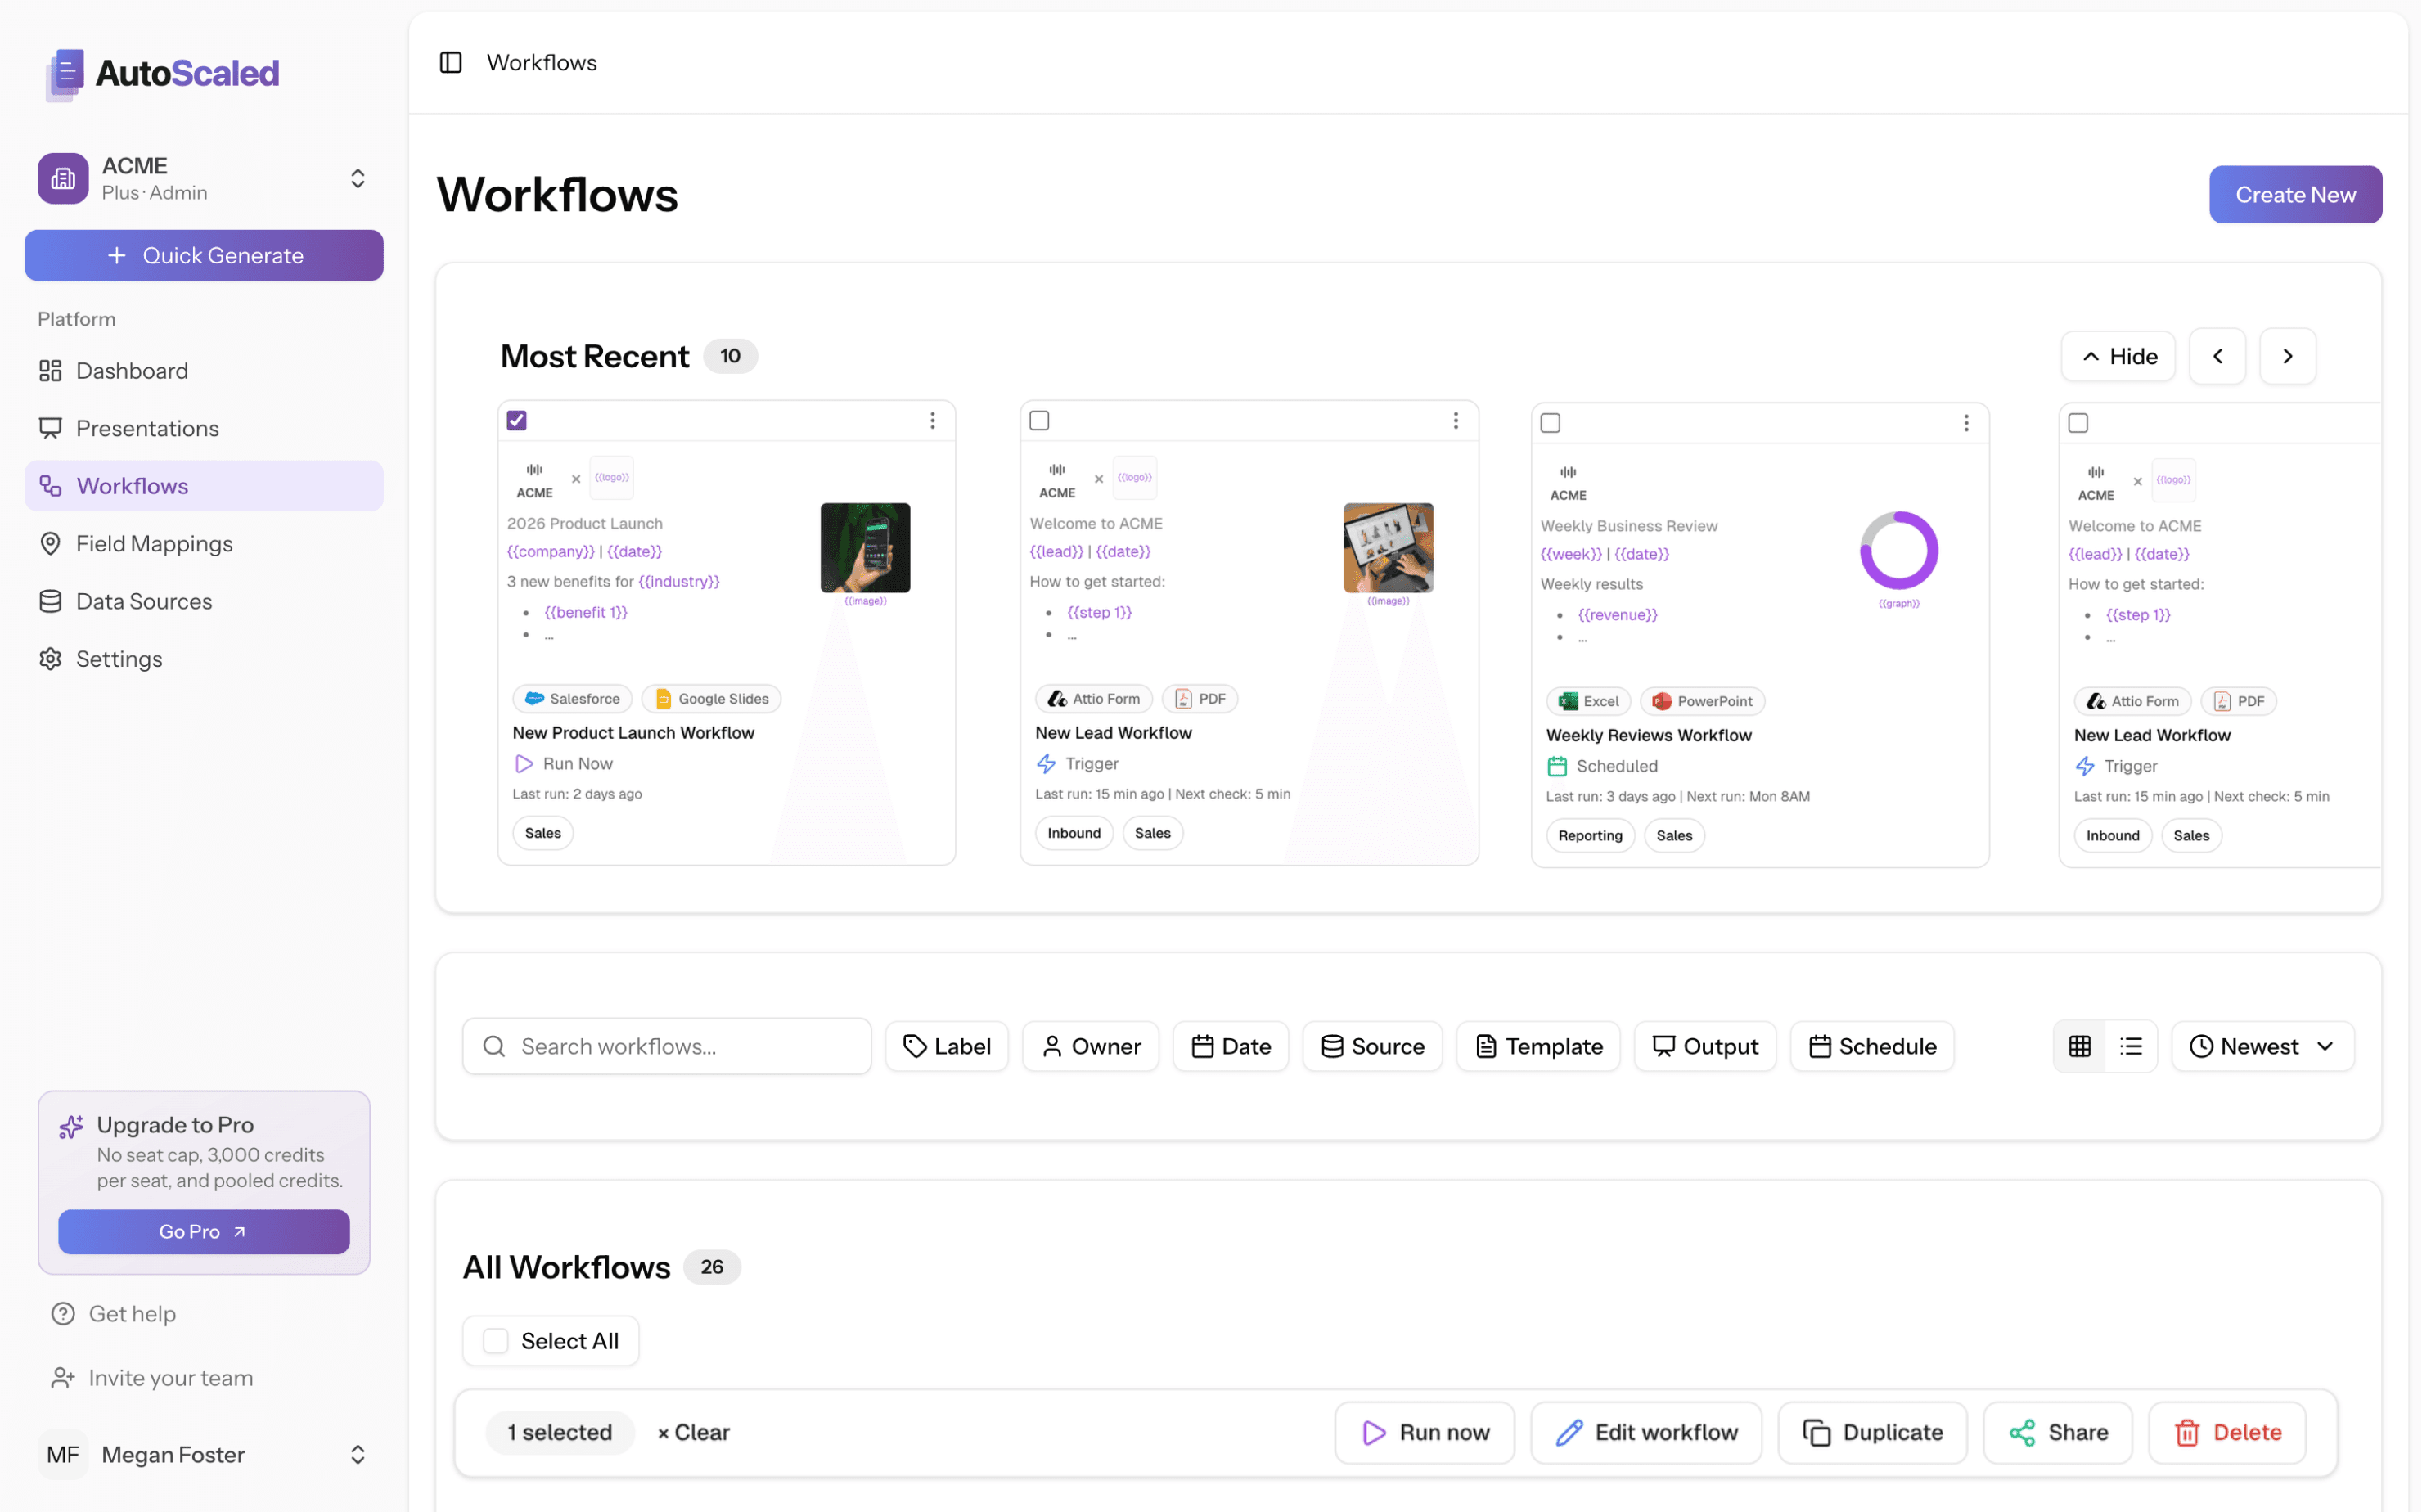Click the MF user avatar
This screenshot has width=2422, height=1512.
tap(63, 1455)
